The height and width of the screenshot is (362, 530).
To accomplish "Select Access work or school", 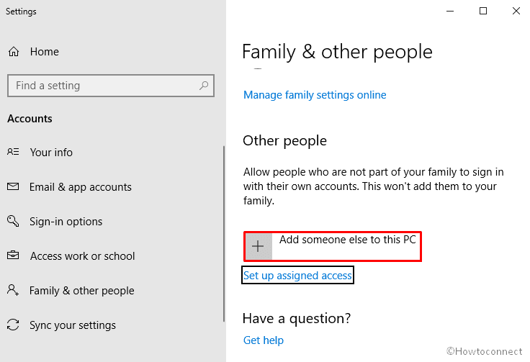I will (82, 256).
